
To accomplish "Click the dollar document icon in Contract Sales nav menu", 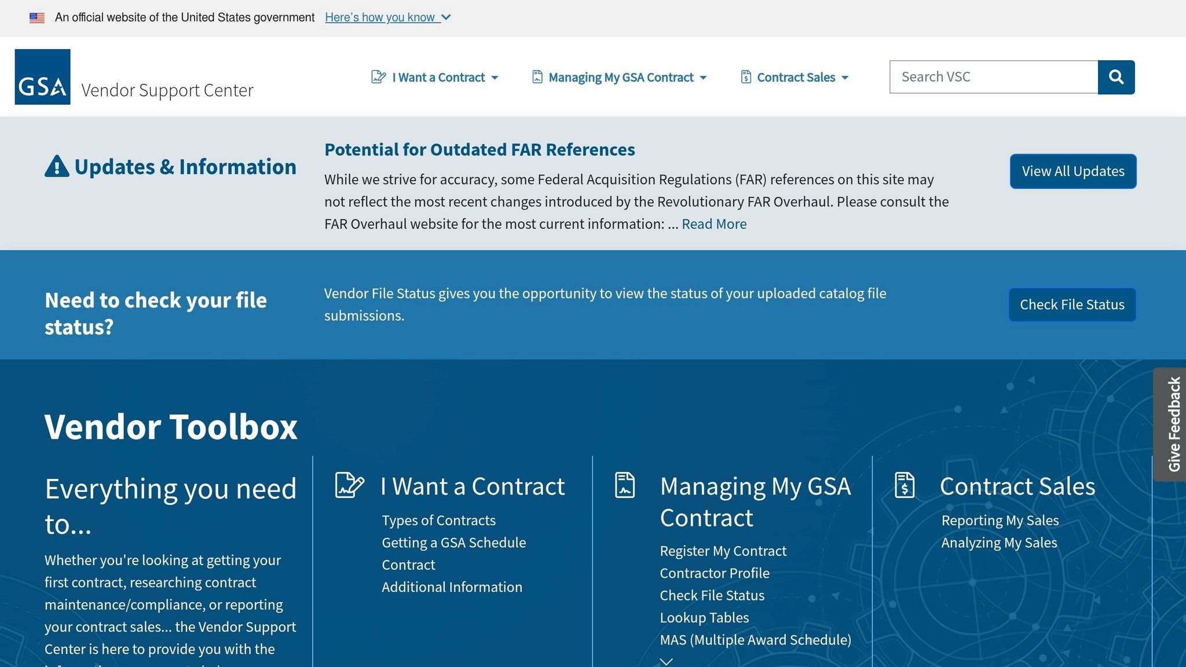I will pos(746,77).
